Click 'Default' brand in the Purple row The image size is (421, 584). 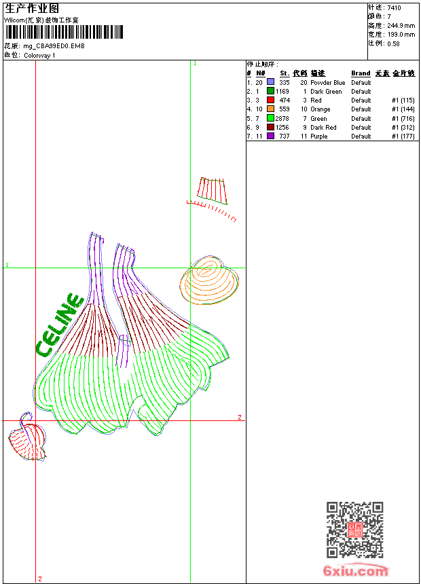coord(361,136)
